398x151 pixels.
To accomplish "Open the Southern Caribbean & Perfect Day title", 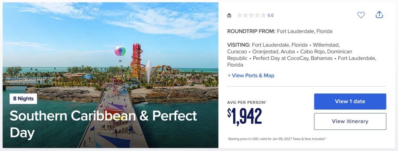I will (x=103, y=124).
